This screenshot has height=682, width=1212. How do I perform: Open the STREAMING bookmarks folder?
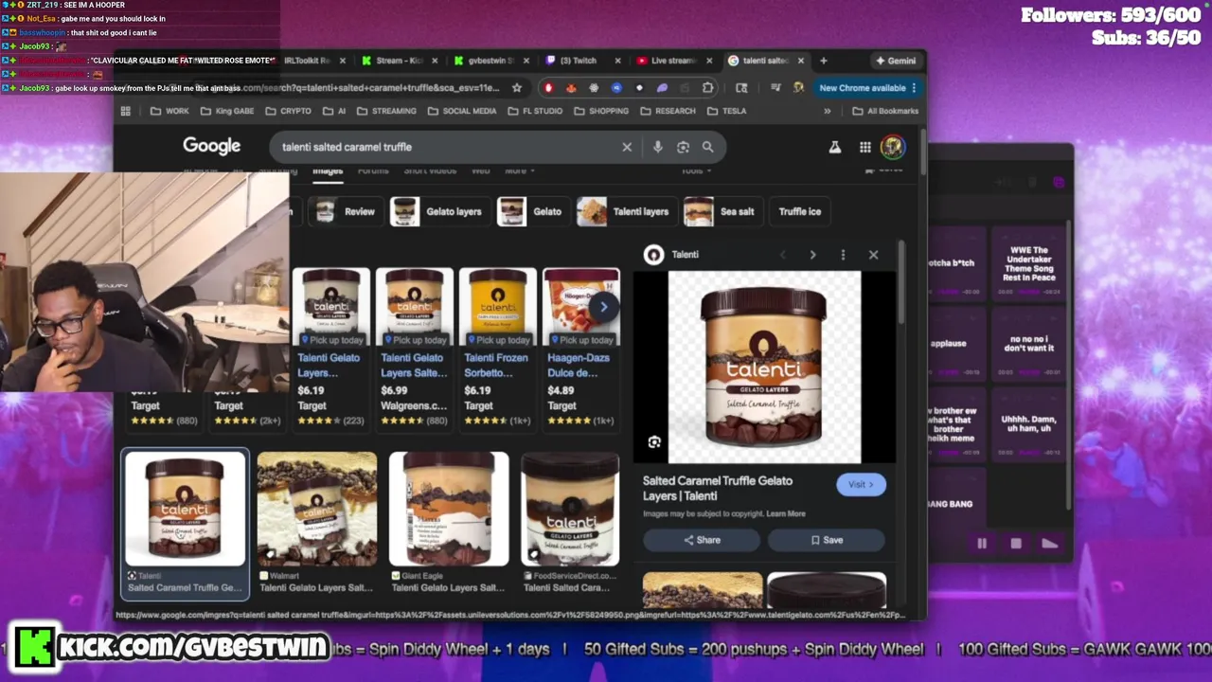(386, 111)
